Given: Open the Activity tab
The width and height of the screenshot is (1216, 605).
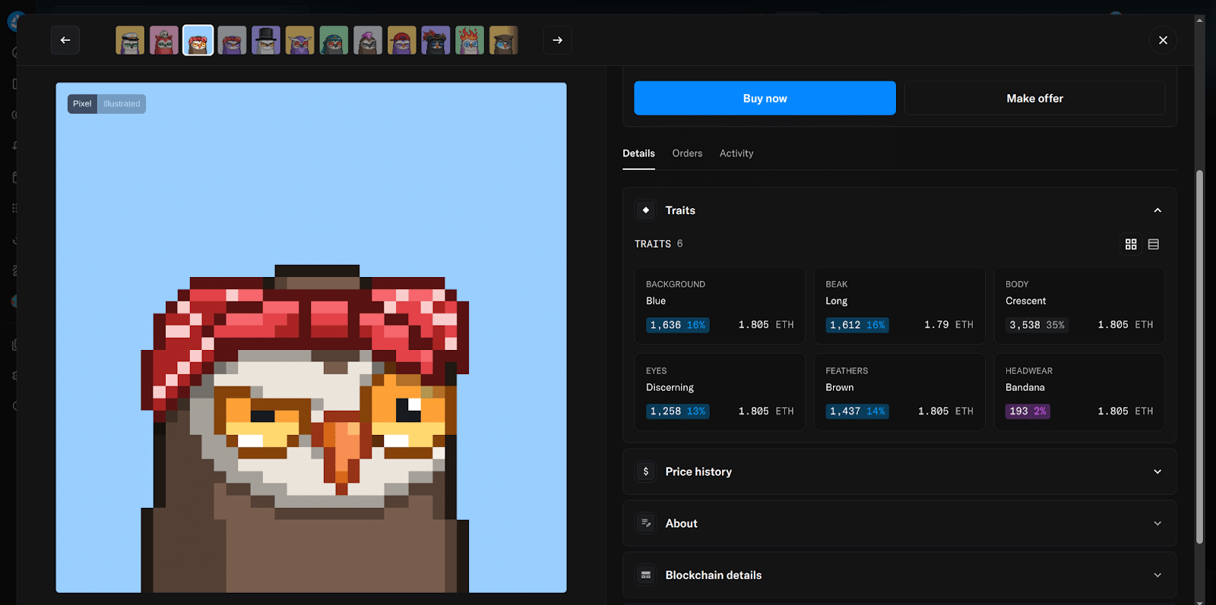Looking at the screenshot, I should coord(736,153).
